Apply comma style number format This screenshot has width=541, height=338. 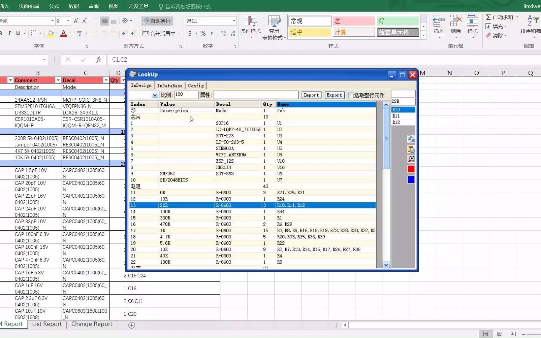tap(212, 33)
